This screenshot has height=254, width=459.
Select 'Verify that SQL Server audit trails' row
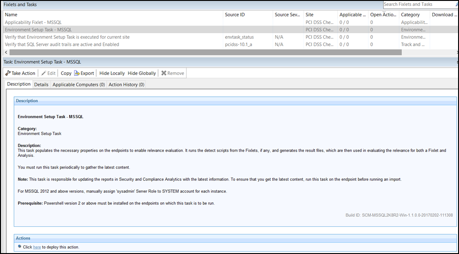pyautogui.click(x=230, y=45)
